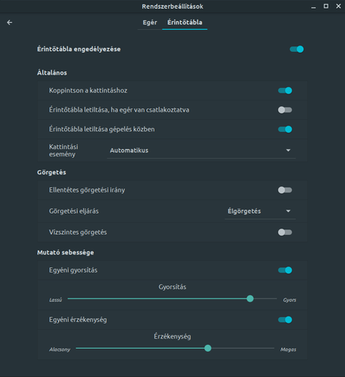Turn off Érintőtábla letiltása gépelés közben
Viewport: 345px width, 377px height.
pos(285,130)
